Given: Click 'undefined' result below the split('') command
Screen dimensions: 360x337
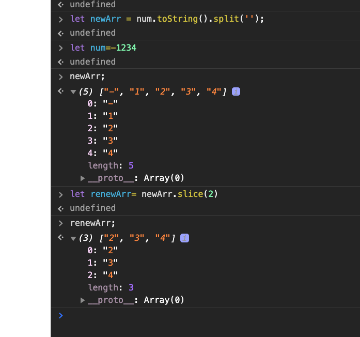Looking at the screenshot, I should (93, 33).
